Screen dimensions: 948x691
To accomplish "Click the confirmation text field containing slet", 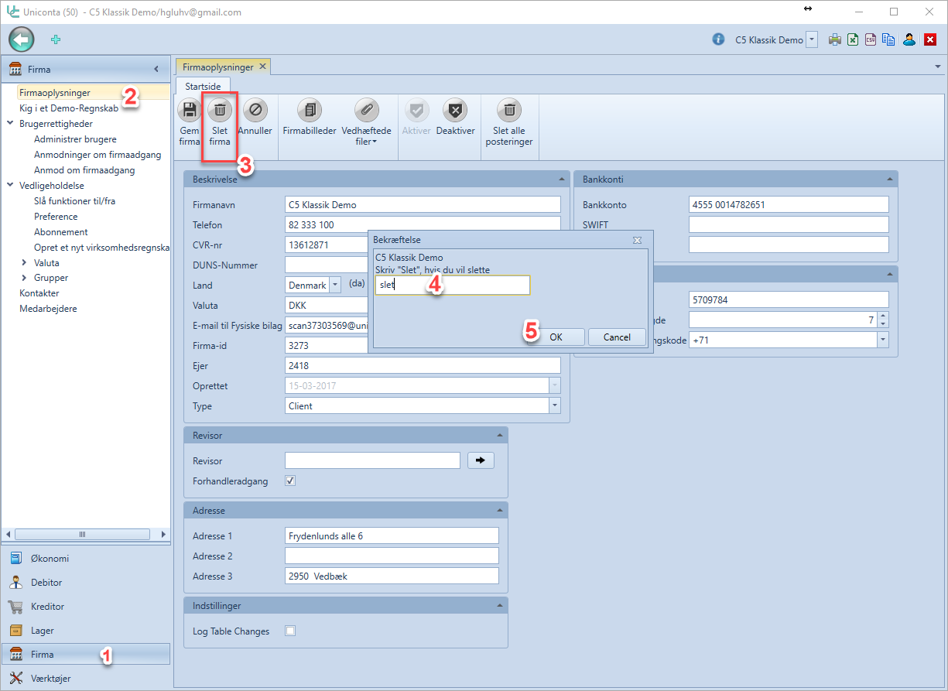I will pos(452,285).
